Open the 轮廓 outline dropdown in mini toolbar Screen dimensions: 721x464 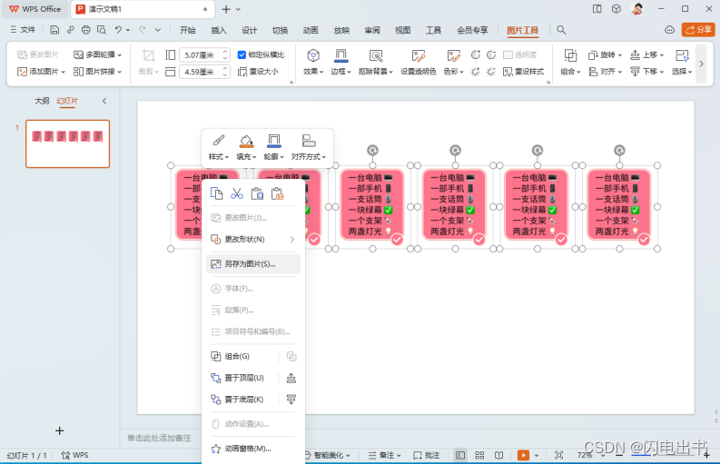[273, 147]
